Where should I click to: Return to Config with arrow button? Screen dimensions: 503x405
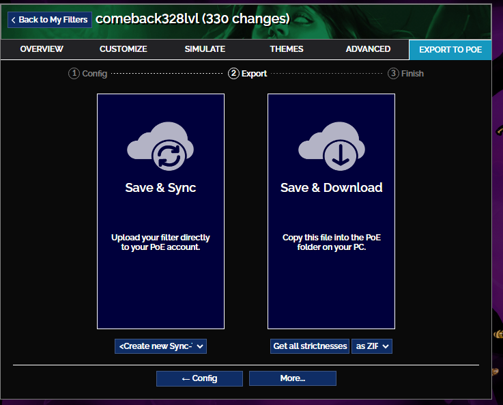(x=199, y=378)
